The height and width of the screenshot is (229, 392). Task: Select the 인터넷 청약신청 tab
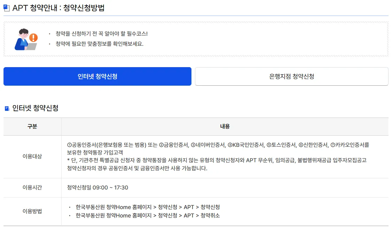(97, 77)
